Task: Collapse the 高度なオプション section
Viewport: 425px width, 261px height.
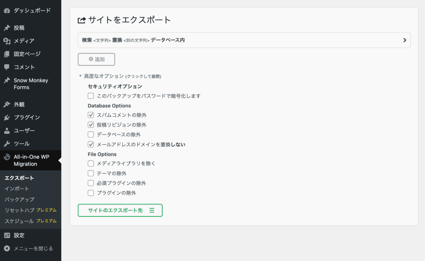Action: (102, 75)
